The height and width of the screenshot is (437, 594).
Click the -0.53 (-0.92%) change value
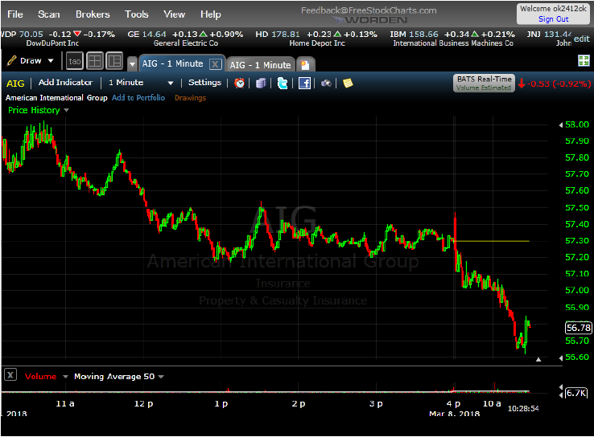point(559,84)
